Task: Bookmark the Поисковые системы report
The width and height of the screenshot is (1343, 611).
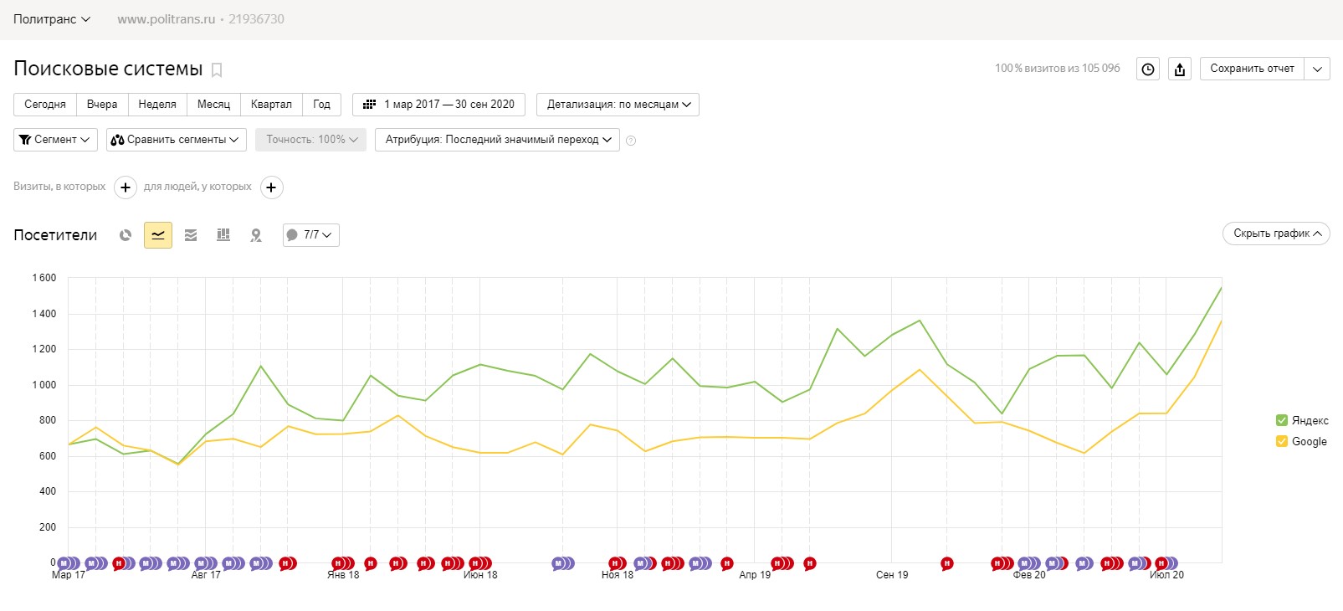Action: (217, 70)
